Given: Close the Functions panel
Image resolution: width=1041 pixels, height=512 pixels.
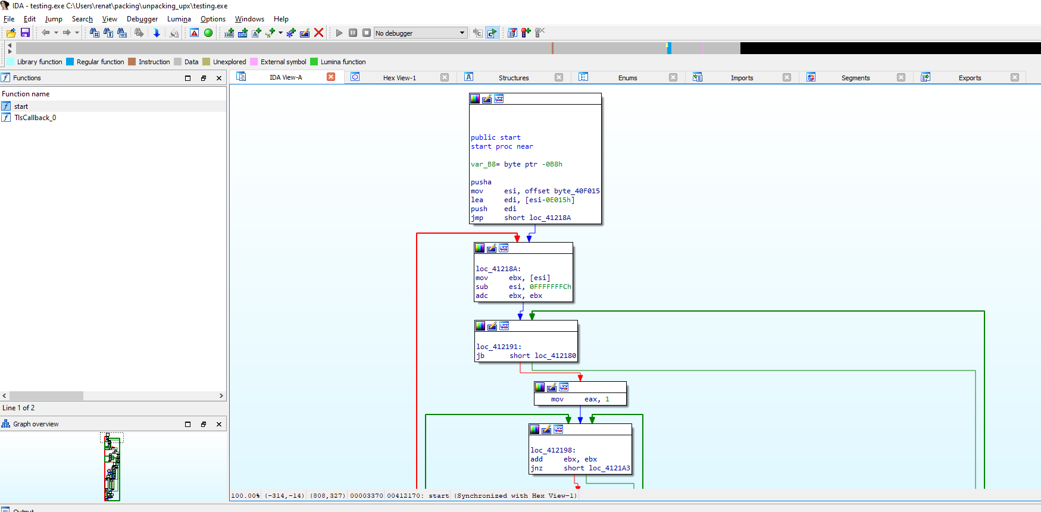Looking at the screenshot, I should pyautogui.click(x=219, y=78).
